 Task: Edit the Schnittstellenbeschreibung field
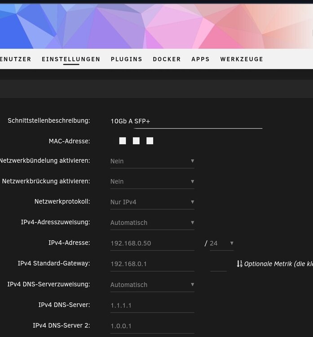tap(186, 121)
